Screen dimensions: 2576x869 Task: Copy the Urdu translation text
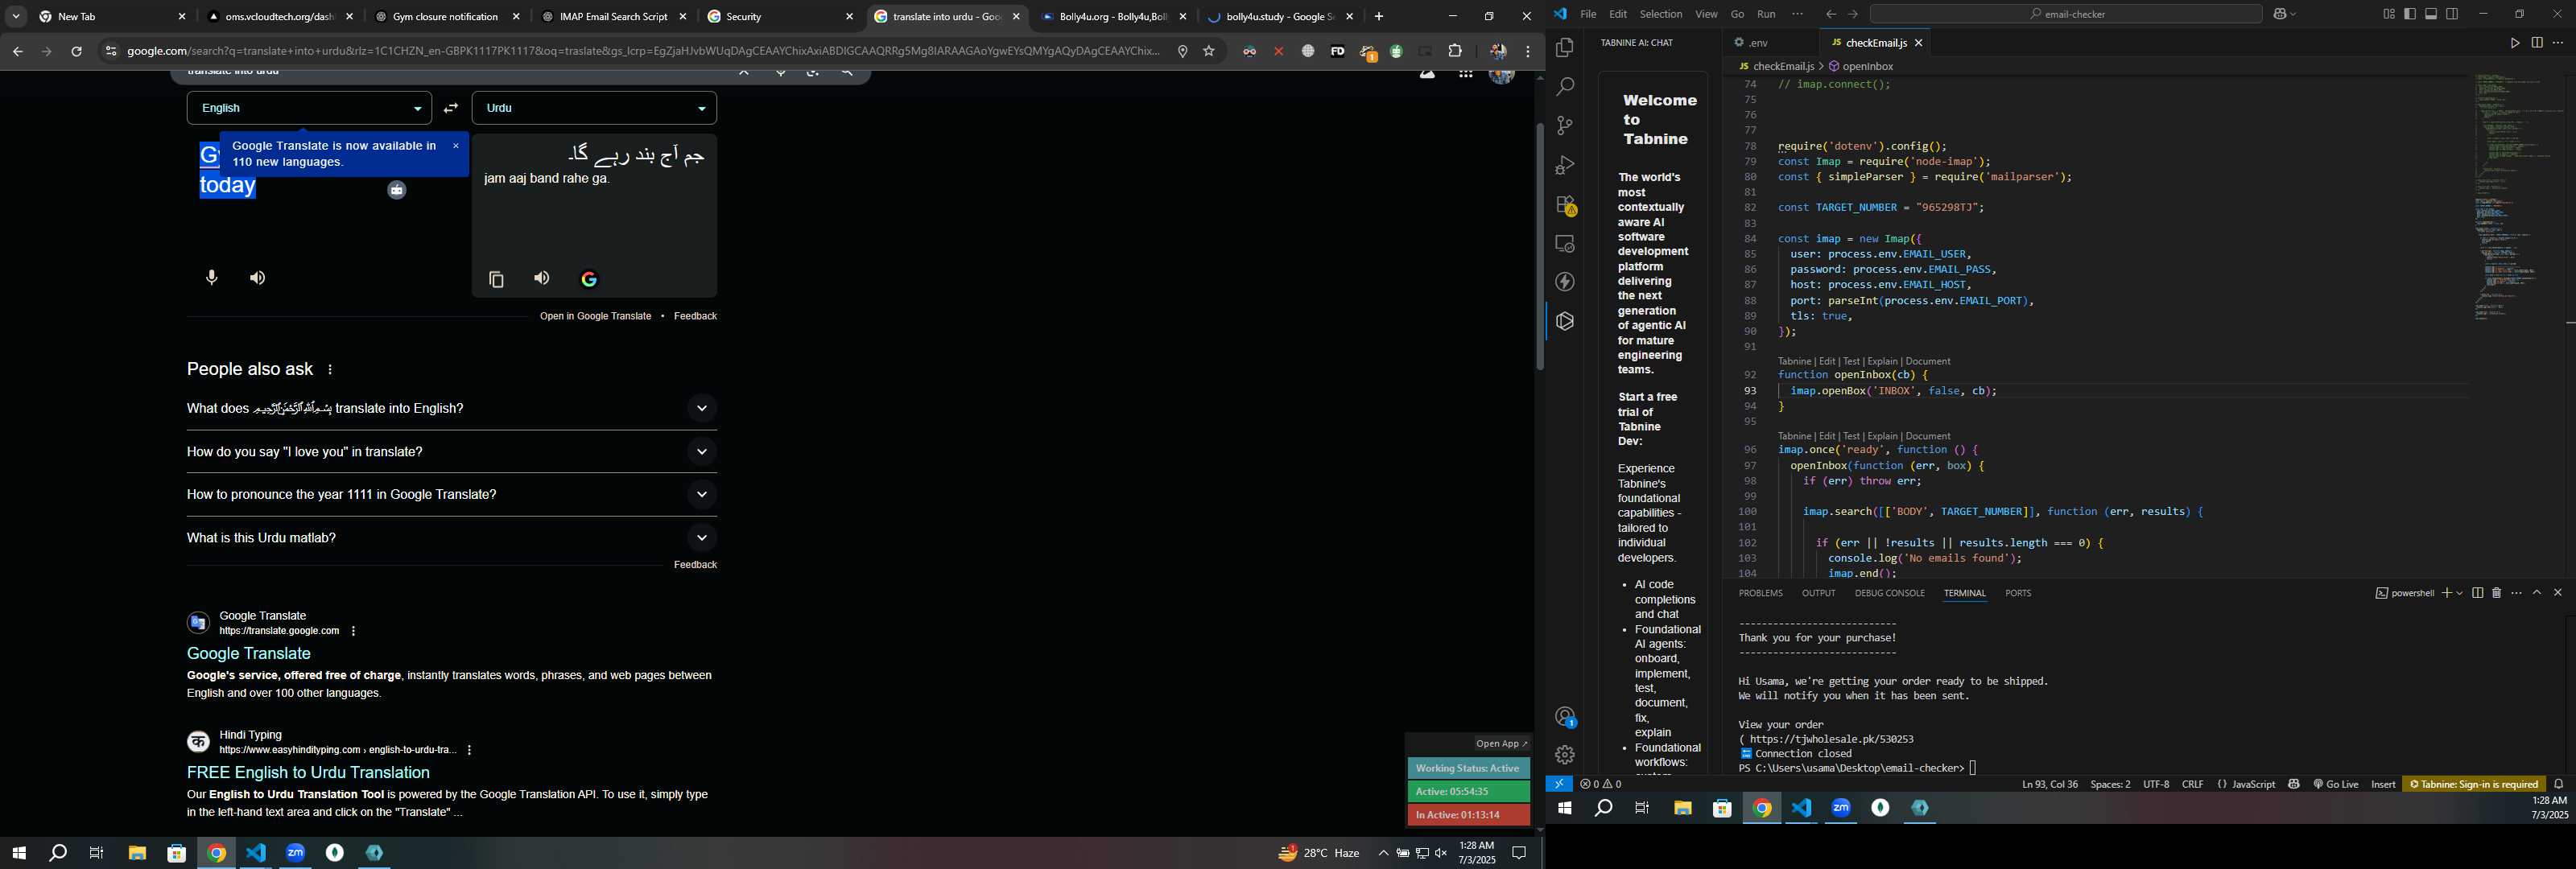496,280
